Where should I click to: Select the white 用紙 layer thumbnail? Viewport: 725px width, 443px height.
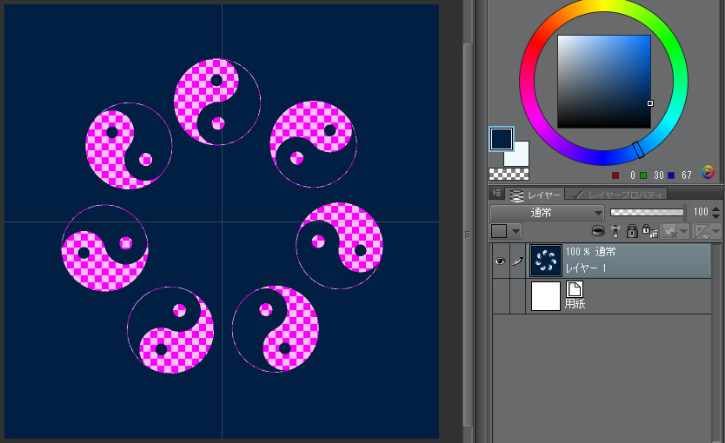pos(546,296)
